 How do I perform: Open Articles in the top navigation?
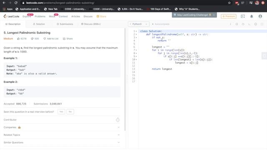(x=76, y=17)
